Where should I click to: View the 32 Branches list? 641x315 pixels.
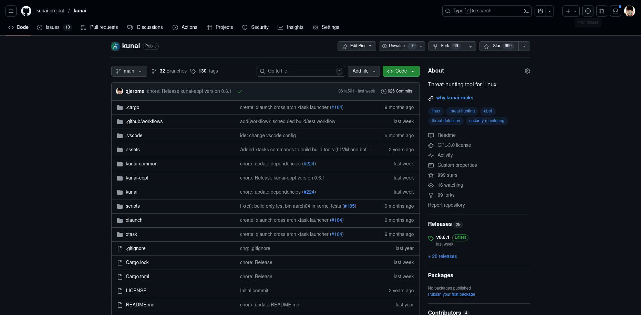[169, 71]
